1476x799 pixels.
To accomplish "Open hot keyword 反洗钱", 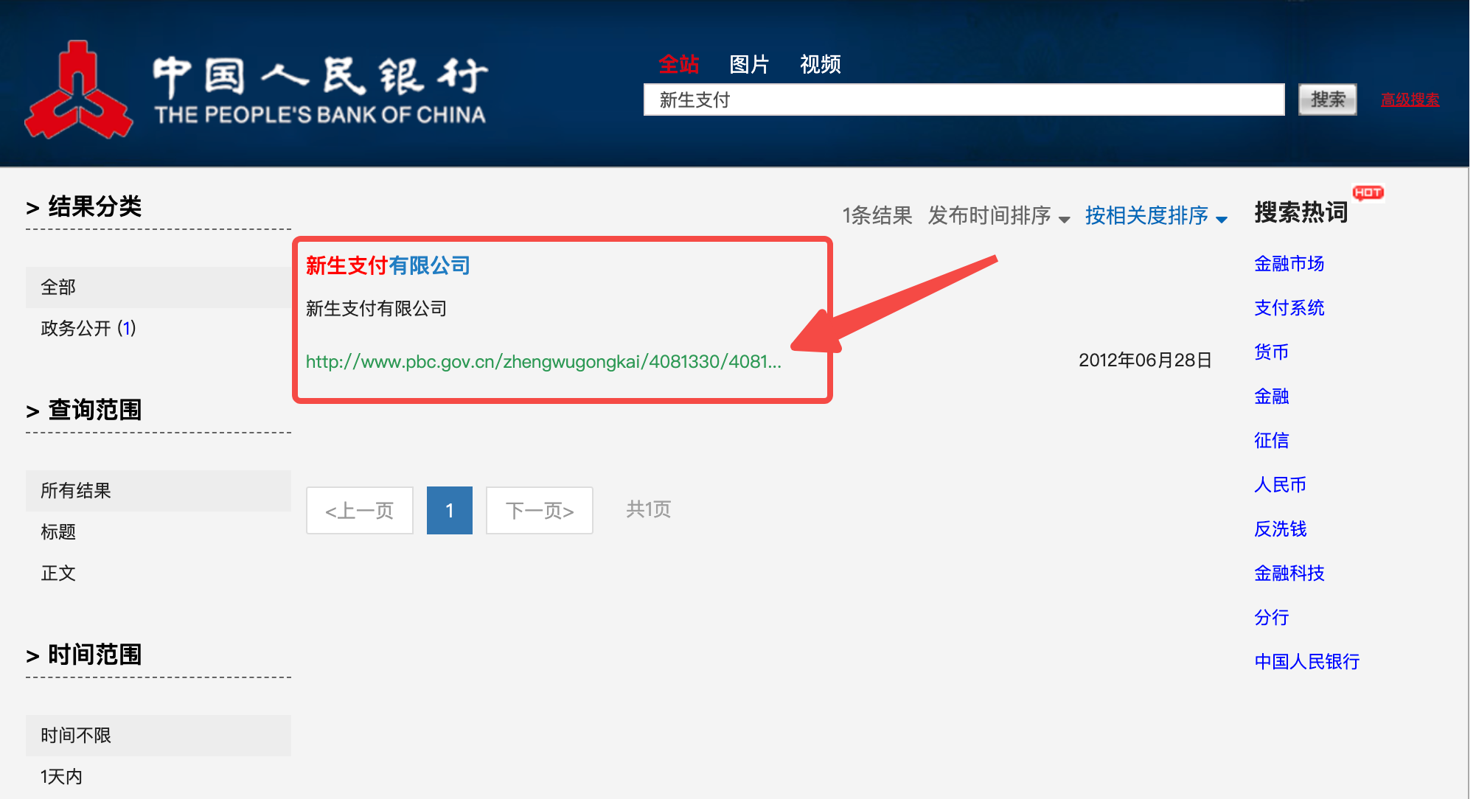I will click(1281, 528).
